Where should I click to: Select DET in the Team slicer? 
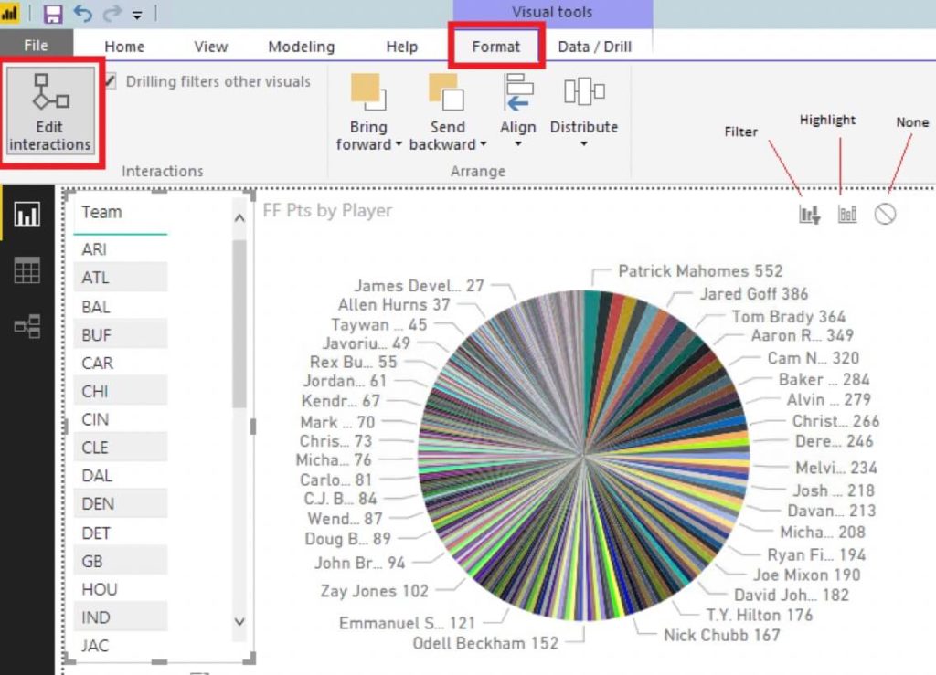tap(120, 533)
